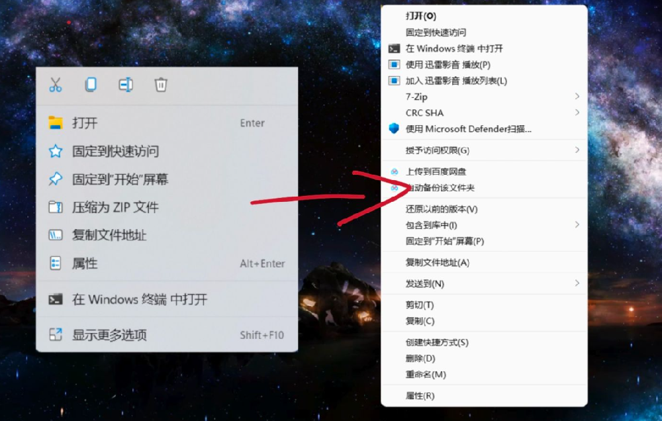This screenshot has height=421, width=662.
Task: Click the pin icon for 固定到"开始"屏幕
Action: point(56,179)
